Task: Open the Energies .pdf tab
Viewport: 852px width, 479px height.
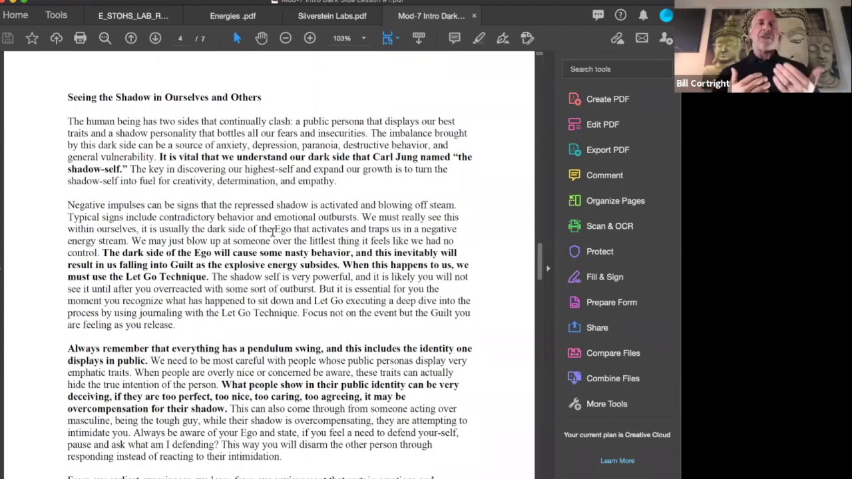Action: click(232, 16)
